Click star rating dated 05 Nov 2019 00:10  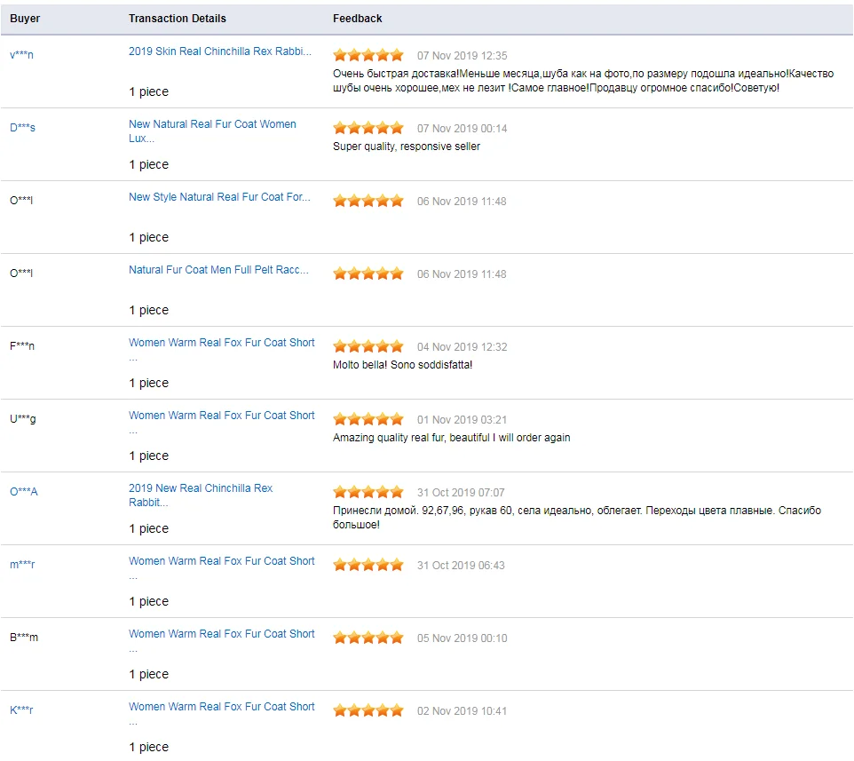point(368,638)
